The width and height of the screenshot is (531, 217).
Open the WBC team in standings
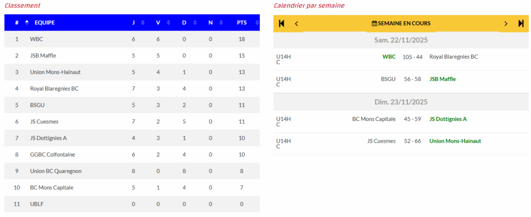click(37, 39)
